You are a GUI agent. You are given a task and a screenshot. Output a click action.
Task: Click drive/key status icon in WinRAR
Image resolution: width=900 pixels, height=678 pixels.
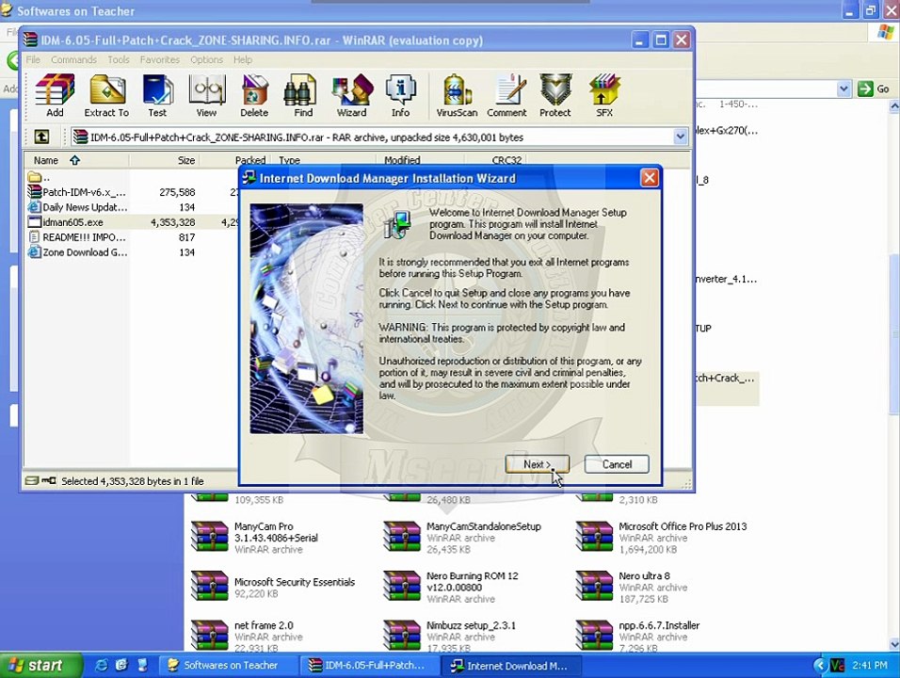[x=40, y=480]
